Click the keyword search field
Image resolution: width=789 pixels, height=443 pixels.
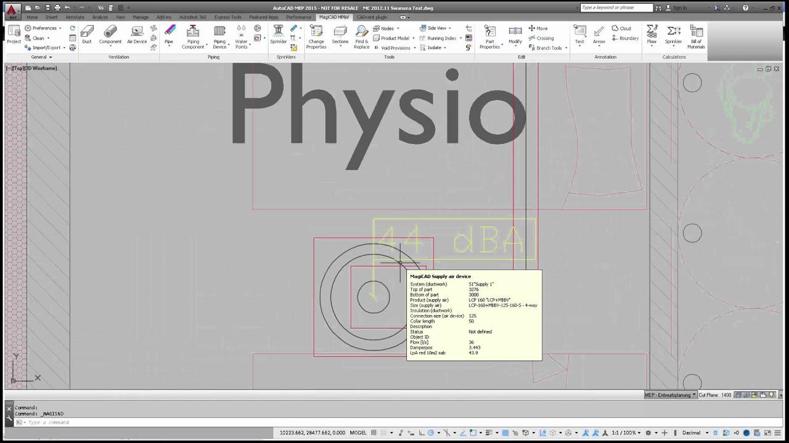tap(616, 8)
